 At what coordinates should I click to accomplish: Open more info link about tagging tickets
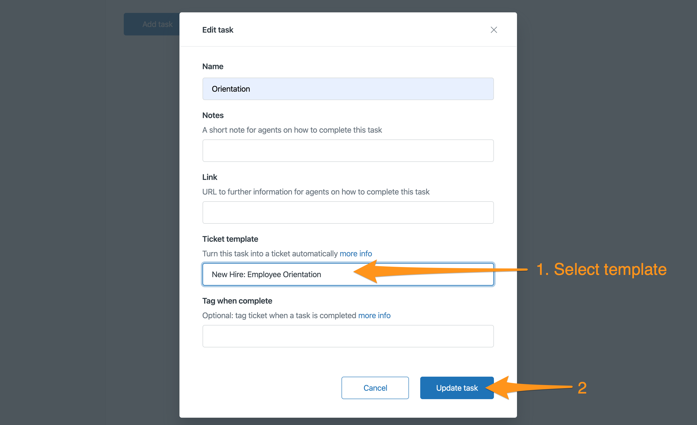click(374, 315)
